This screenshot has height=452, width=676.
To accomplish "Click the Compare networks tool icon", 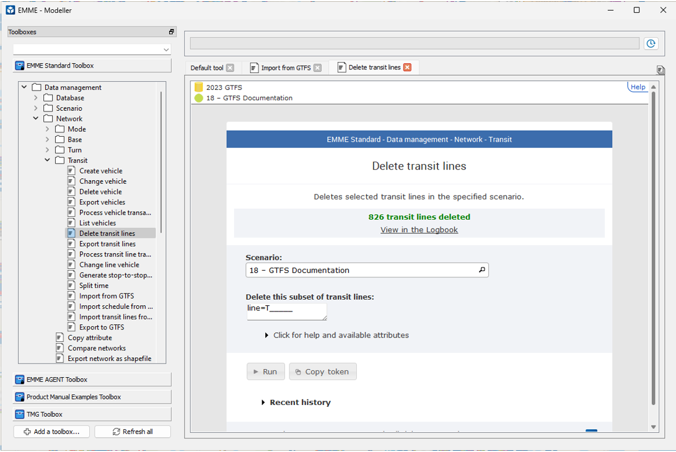I will point(60,348).
